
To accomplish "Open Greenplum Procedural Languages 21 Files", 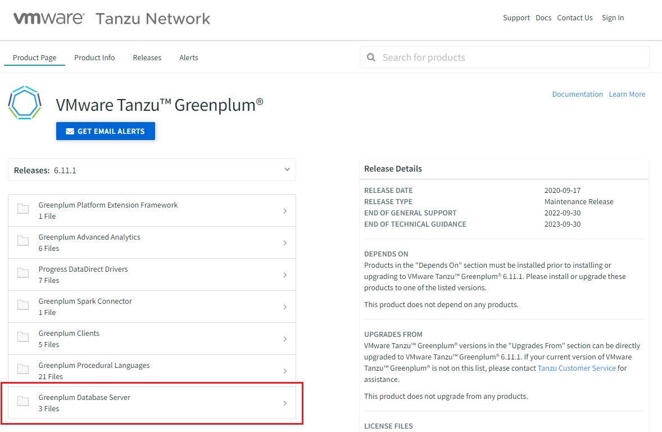I will [152, 371].
